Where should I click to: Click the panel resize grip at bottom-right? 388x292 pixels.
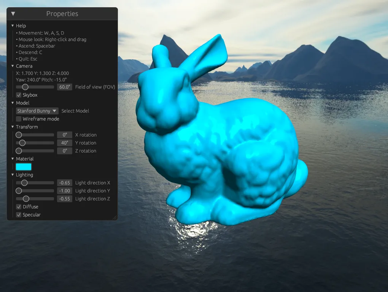115,217
